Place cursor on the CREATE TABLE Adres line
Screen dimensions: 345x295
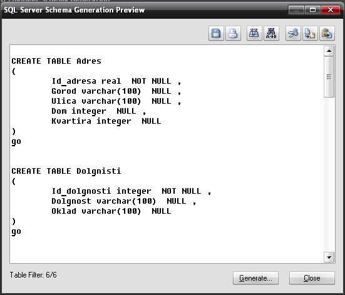click(56, 61)
